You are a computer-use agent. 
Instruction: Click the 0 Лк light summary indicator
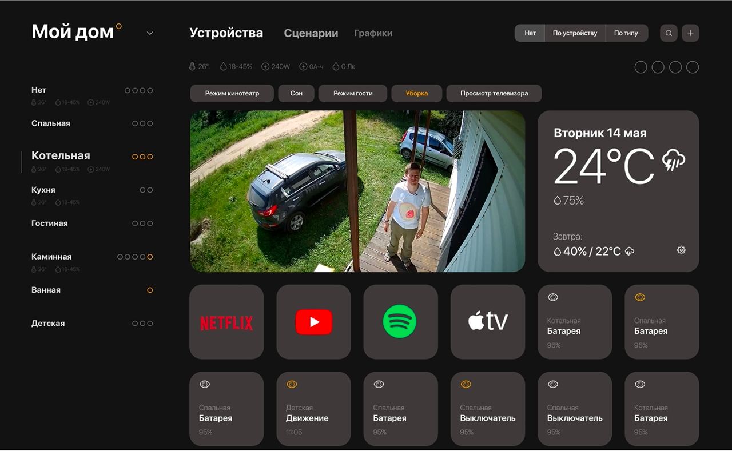pyautogui.click(x=344, y=66)
